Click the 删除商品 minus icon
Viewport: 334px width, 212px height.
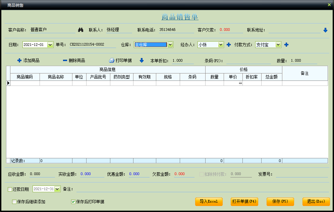(x=65, y=60)
